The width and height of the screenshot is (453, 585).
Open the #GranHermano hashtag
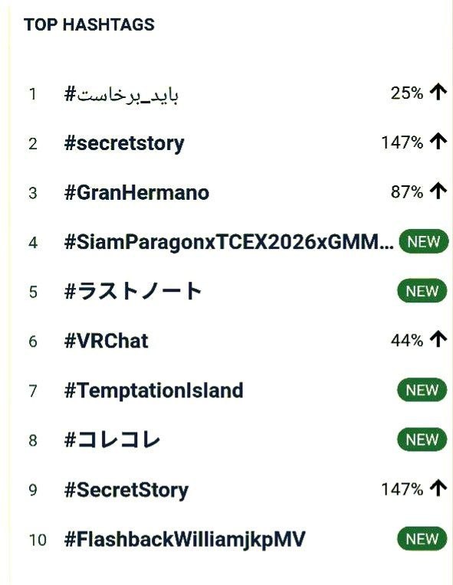coord(136,193)
